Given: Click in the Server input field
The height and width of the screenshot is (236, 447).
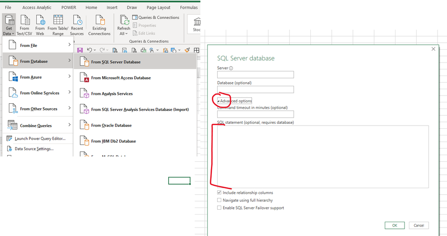Looking at the screenshot, I should [255, 75].
